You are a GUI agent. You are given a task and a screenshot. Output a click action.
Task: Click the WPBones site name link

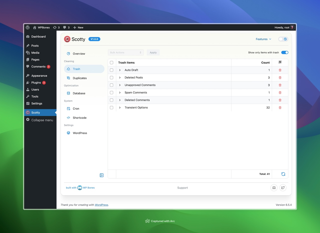click(41, 28)
